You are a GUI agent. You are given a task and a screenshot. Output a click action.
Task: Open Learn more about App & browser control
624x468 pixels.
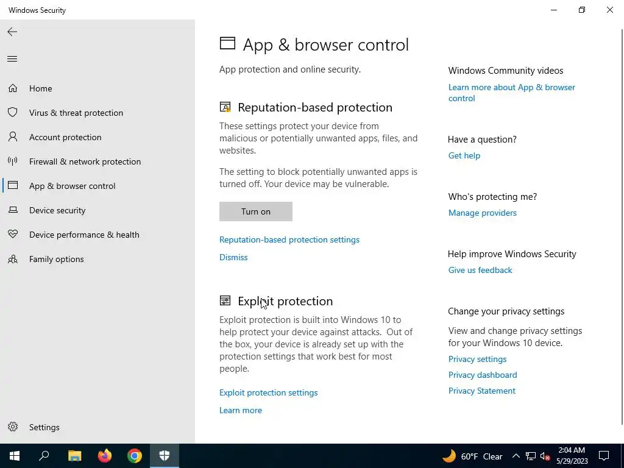pyautogui.click(x=511, y=93)
